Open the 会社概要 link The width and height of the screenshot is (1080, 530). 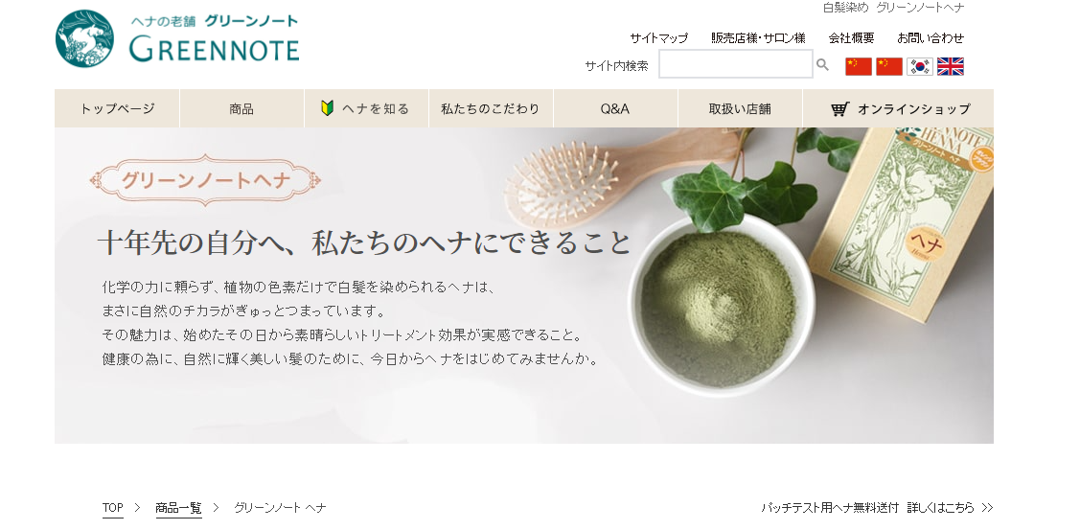click(x=851, y=38)
